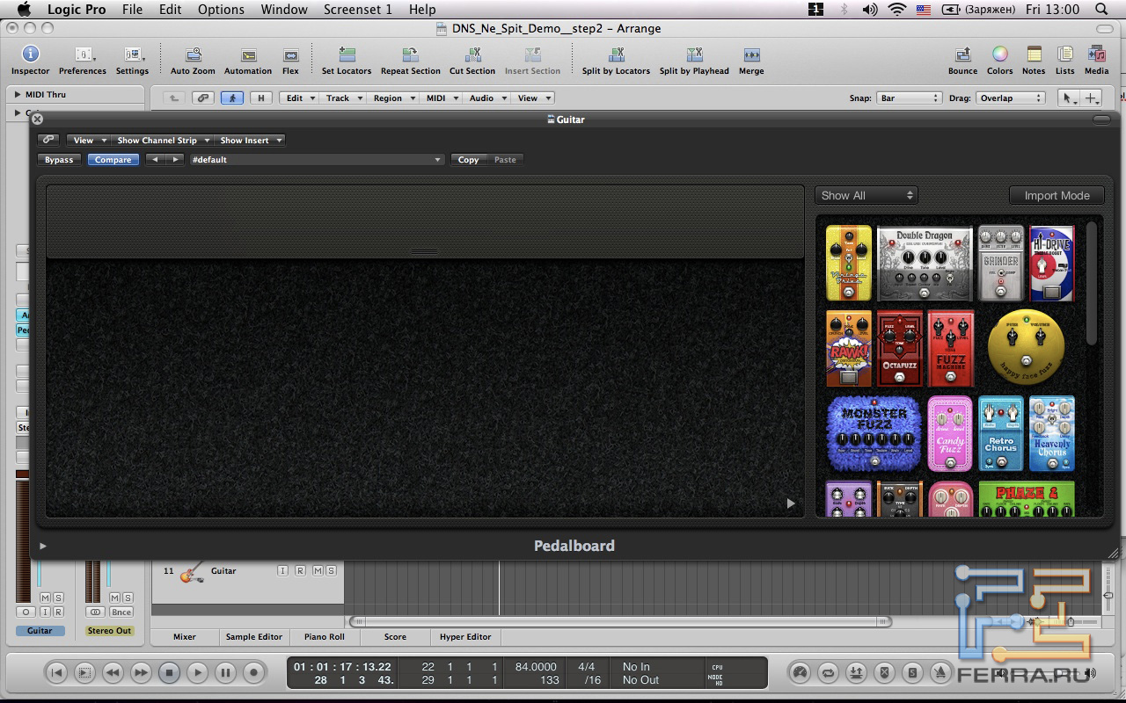Open the Colors palette icon
The height and width of the screenshot is (703, 1126).
click(x=999, y=55)
